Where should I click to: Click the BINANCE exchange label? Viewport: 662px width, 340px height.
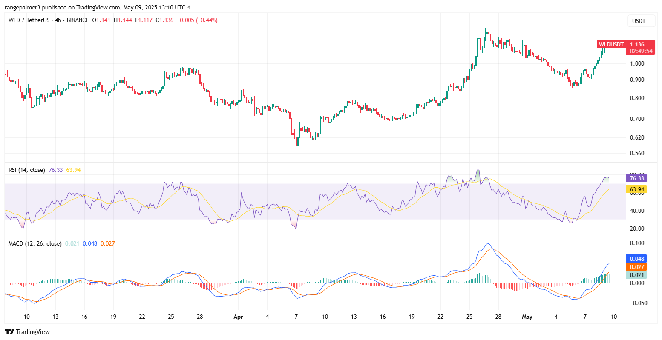(77, 20)
